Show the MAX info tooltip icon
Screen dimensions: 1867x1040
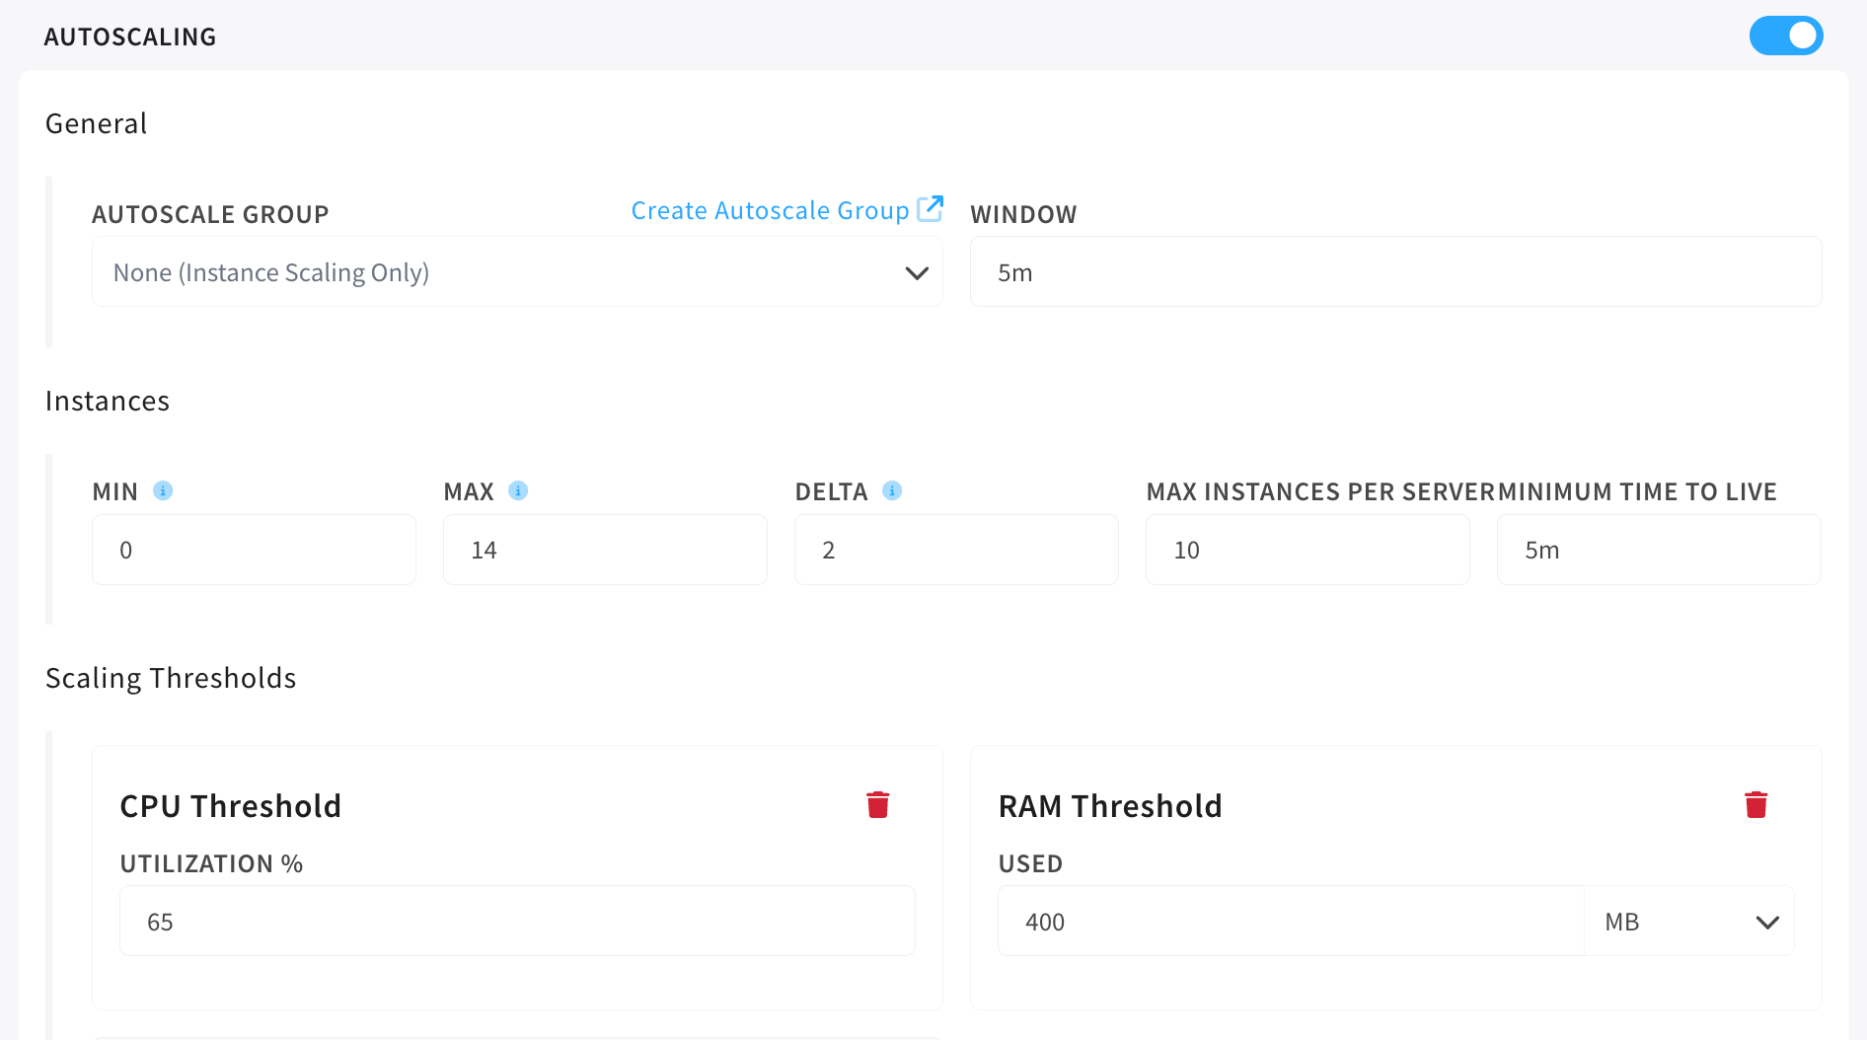518,491
